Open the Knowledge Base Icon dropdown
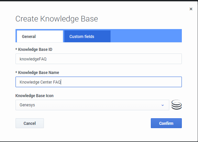 click(92, 105)
